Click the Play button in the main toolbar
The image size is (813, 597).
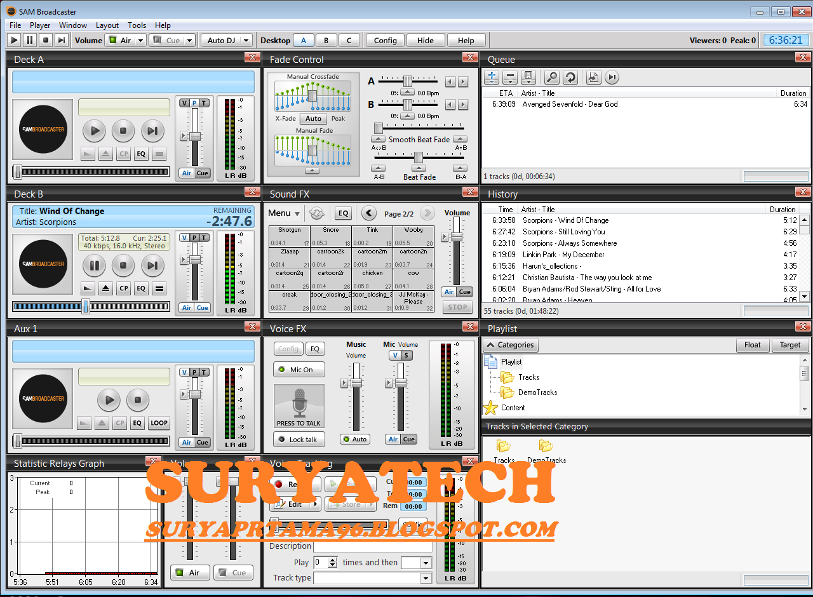pos(14,40)
